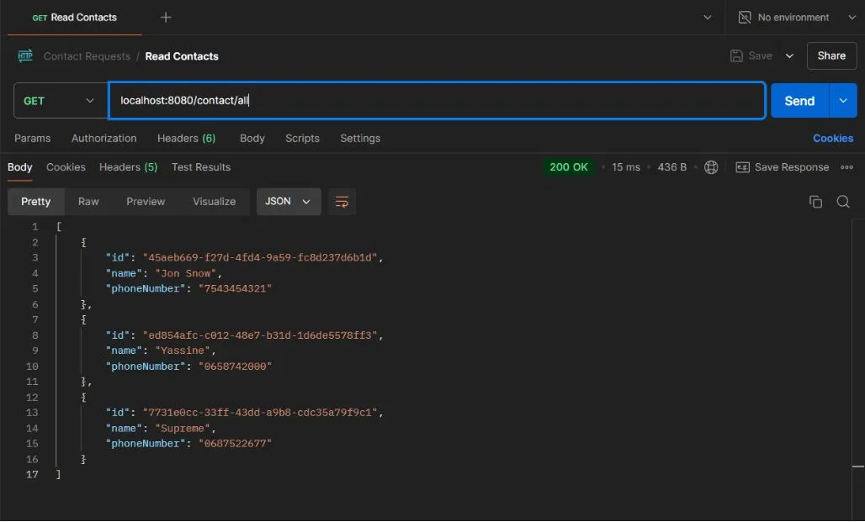Click the request URL input field
The image size is (865, 522).
[x=436, y=101]
